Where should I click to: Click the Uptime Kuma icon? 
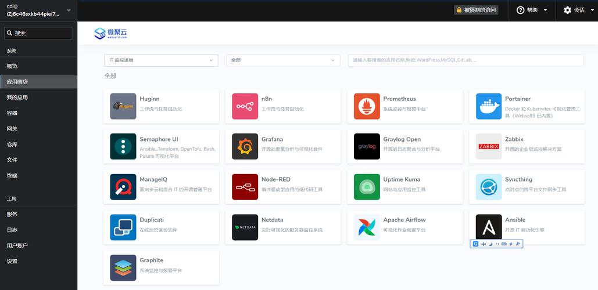point(367,187)
